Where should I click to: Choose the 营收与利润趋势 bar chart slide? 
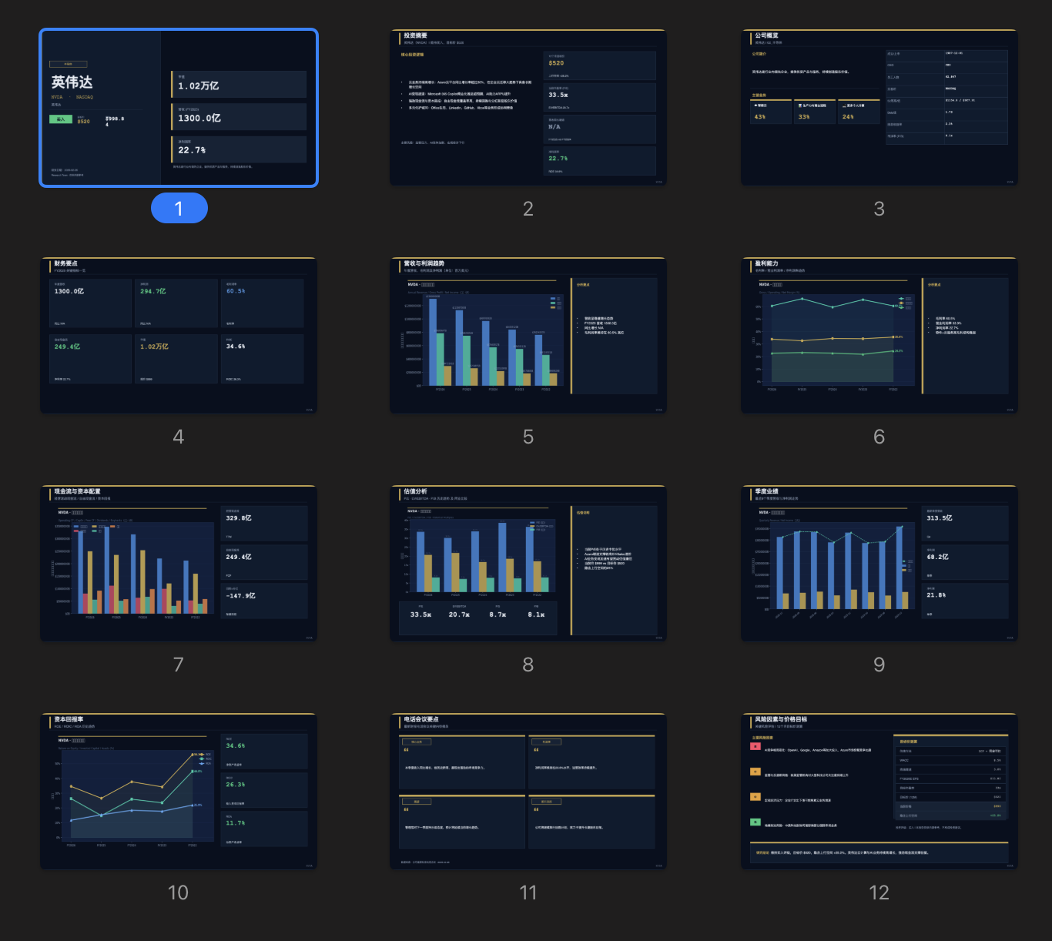528,336
